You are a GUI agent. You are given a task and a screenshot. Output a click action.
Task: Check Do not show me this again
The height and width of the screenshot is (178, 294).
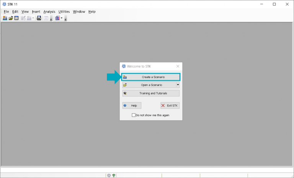pyautogui.click(x=134, y=115)
